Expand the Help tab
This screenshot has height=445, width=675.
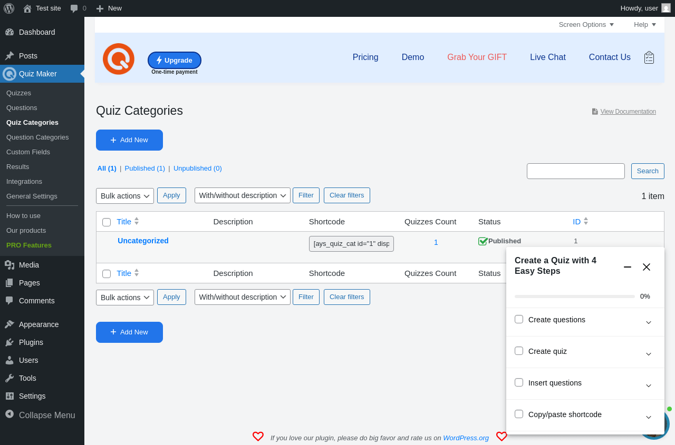[645, 25]
